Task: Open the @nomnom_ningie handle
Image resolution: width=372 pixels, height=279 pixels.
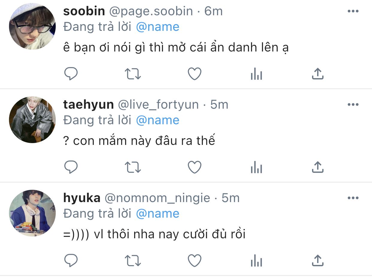Action: coord(157,198)
